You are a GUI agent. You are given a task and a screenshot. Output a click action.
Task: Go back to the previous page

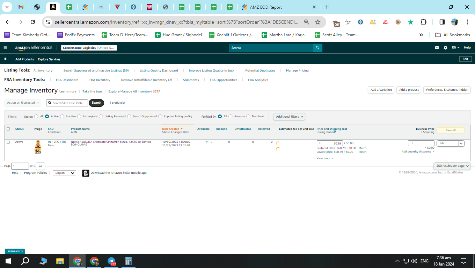(x=8, y=22)
